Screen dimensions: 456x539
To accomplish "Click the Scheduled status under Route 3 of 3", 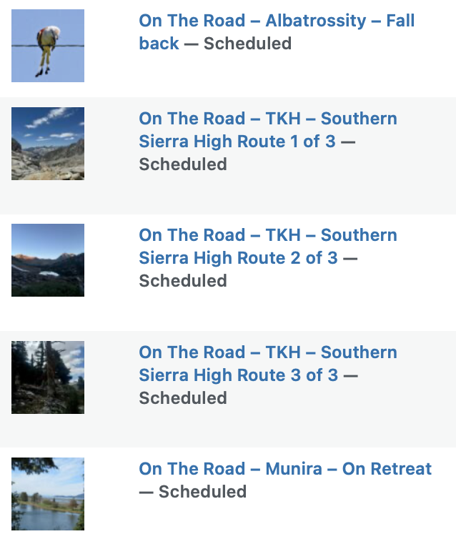I will pos(183,398).
